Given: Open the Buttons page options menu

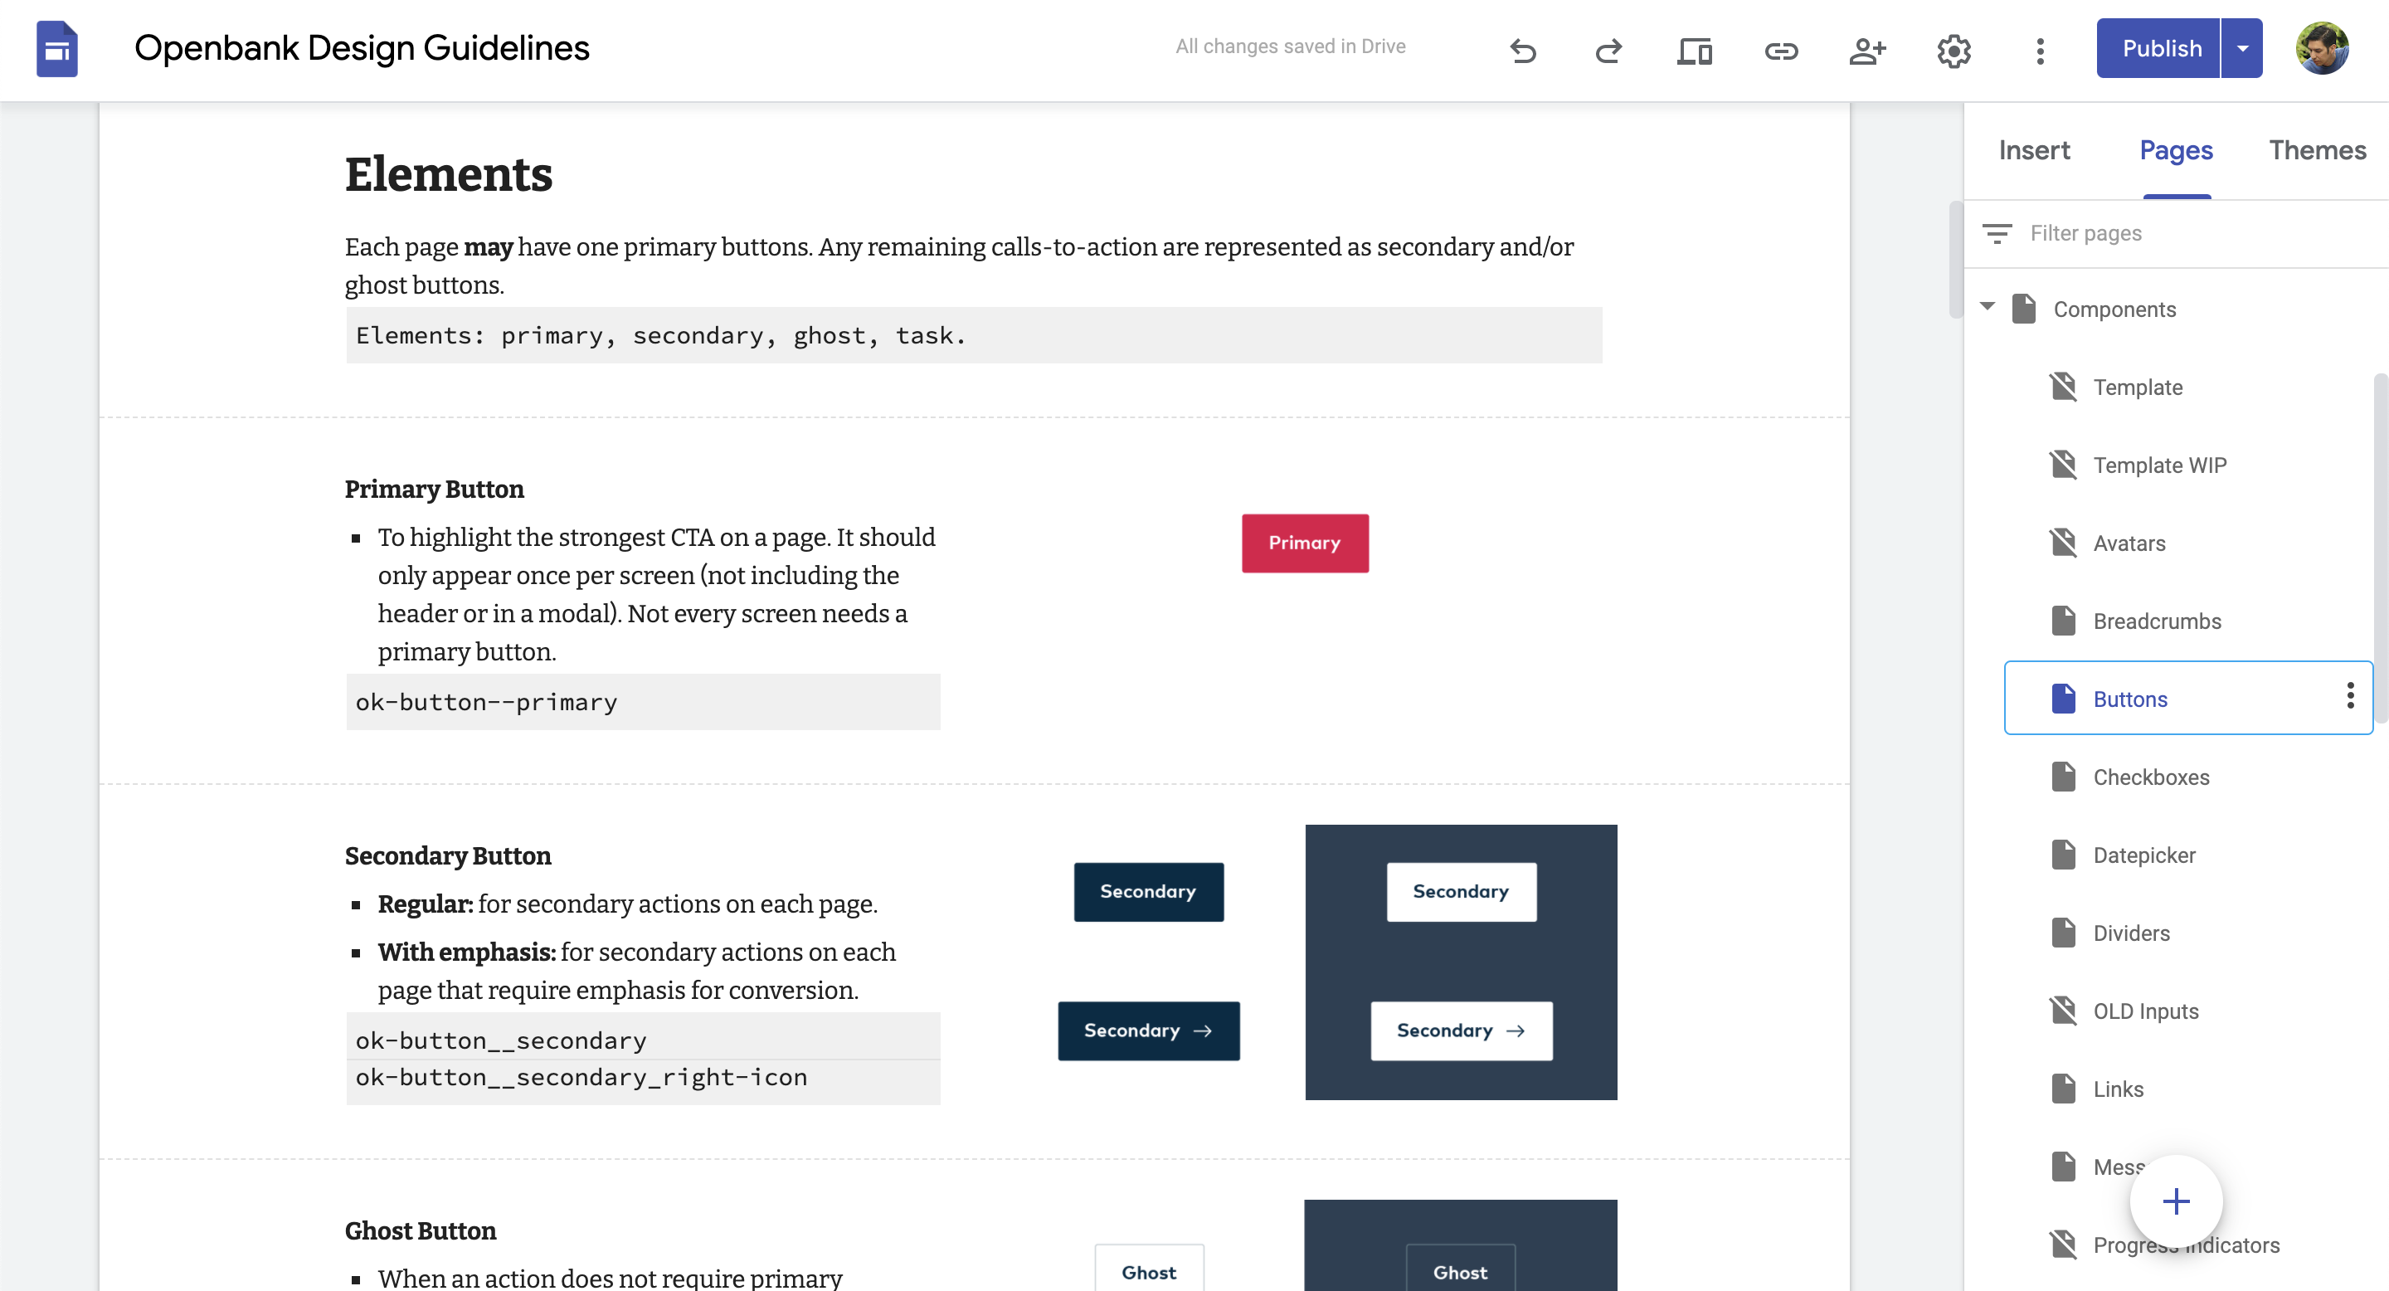Looking at the screenshot, I should (2350, 696).
